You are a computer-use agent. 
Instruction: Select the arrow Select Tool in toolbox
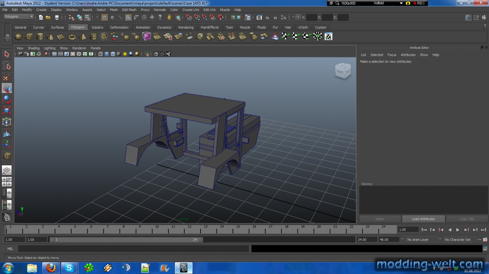pyautogui.click(x=7, y=54)
